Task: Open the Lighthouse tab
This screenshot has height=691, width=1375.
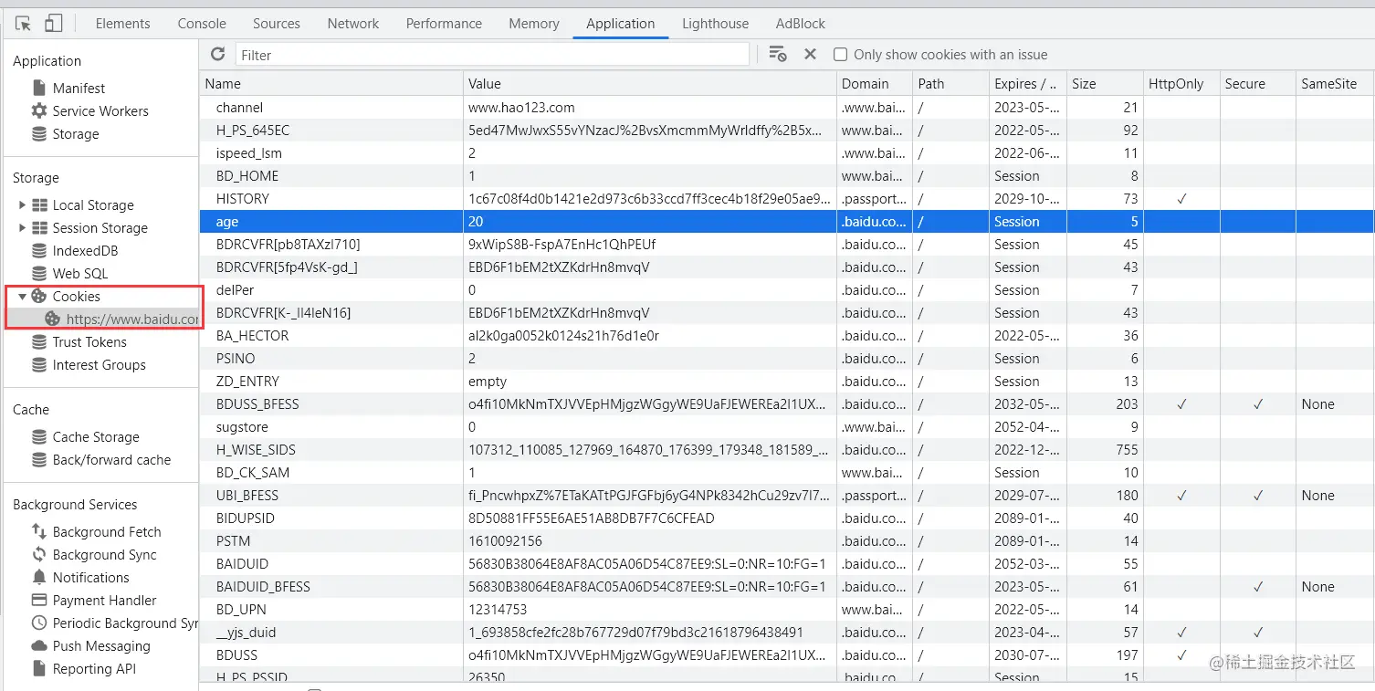Action: (x=716, y=24)
